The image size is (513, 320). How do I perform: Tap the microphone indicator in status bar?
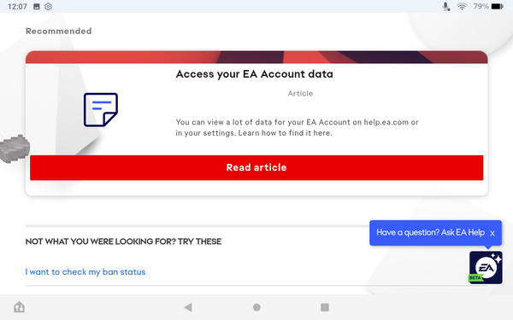446,7
